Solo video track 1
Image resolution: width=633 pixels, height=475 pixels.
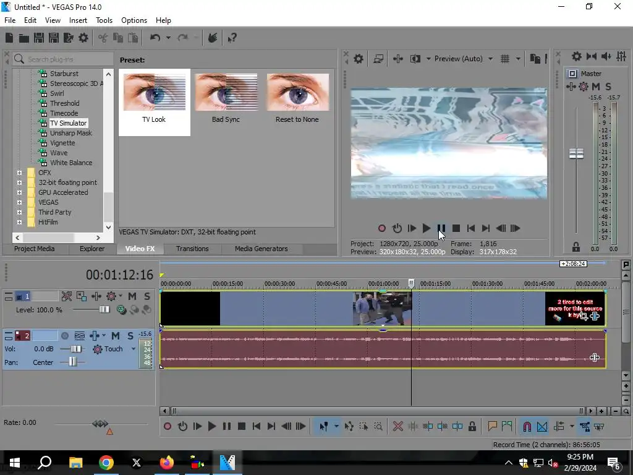(x=147, y=296)
